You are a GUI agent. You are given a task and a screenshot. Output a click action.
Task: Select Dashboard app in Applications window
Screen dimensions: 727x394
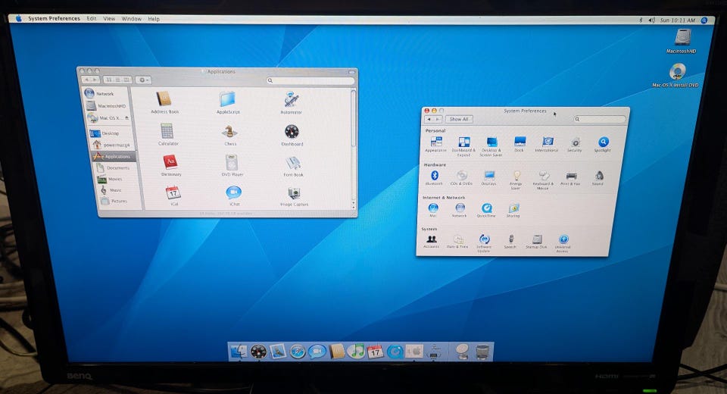click(x=292, y=135)
